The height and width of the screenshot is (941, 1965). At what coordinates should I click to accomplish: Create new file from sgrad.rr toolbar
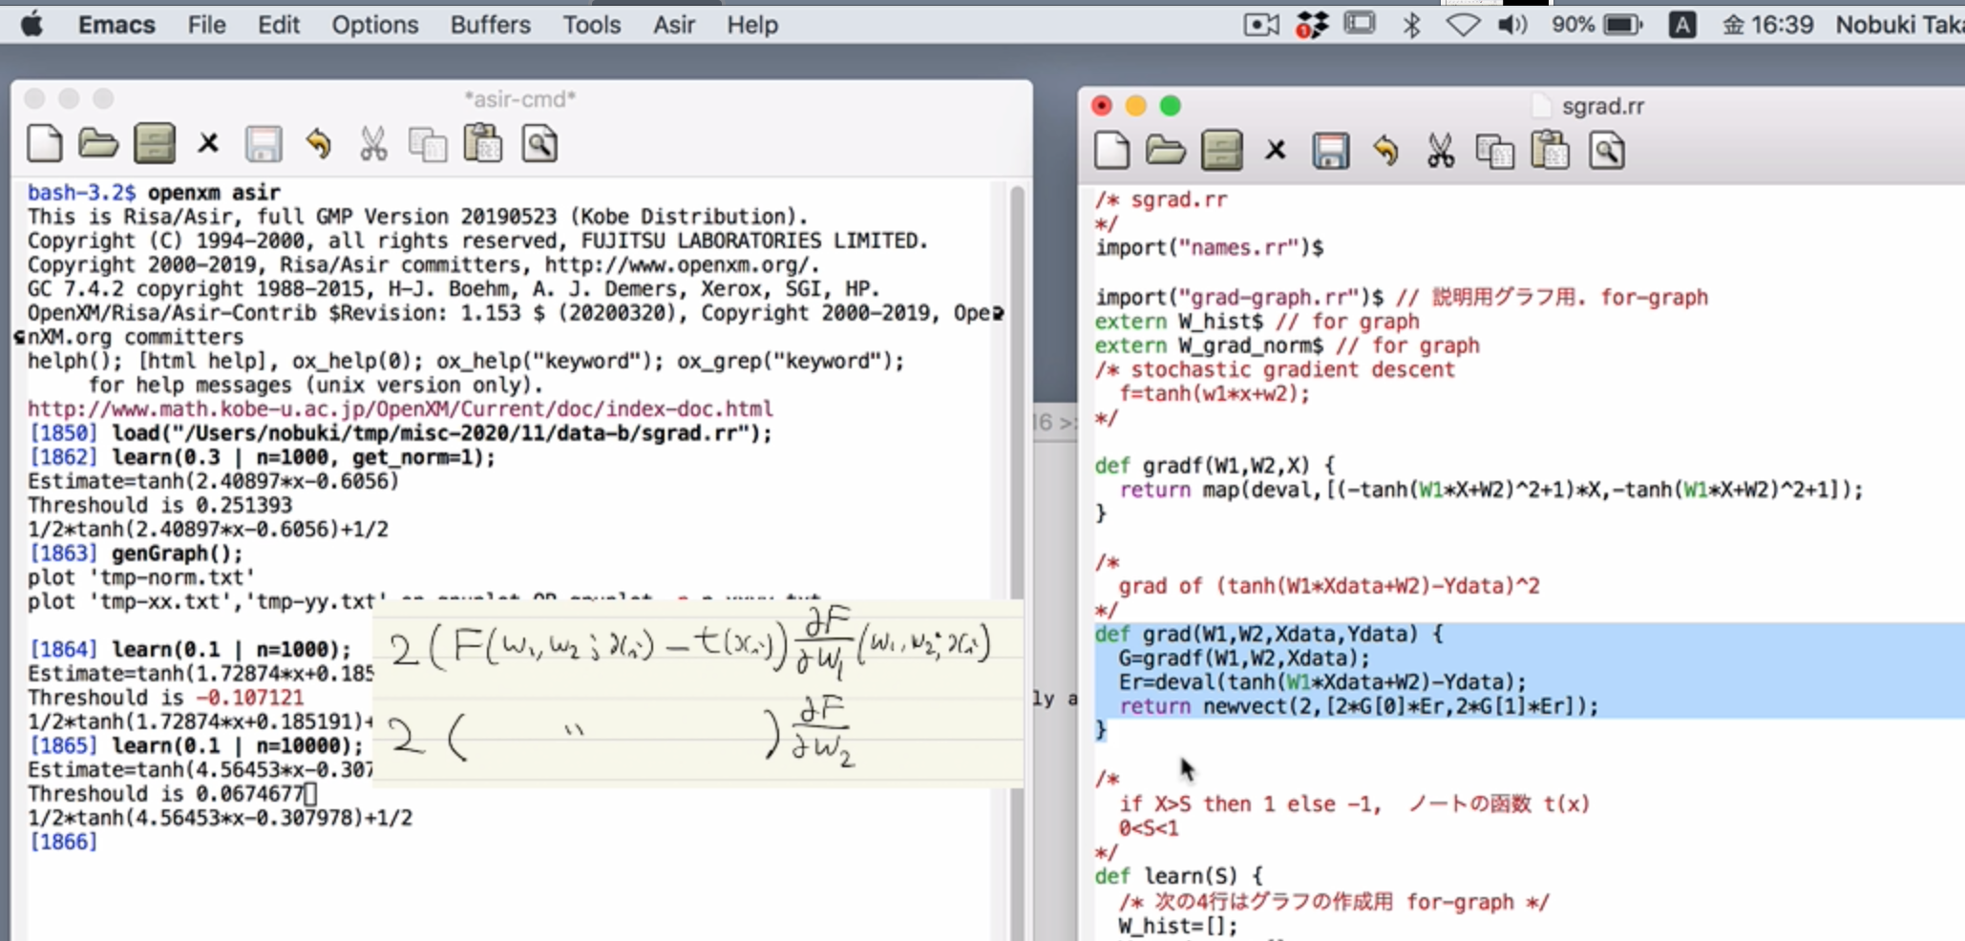point(1111,151)
